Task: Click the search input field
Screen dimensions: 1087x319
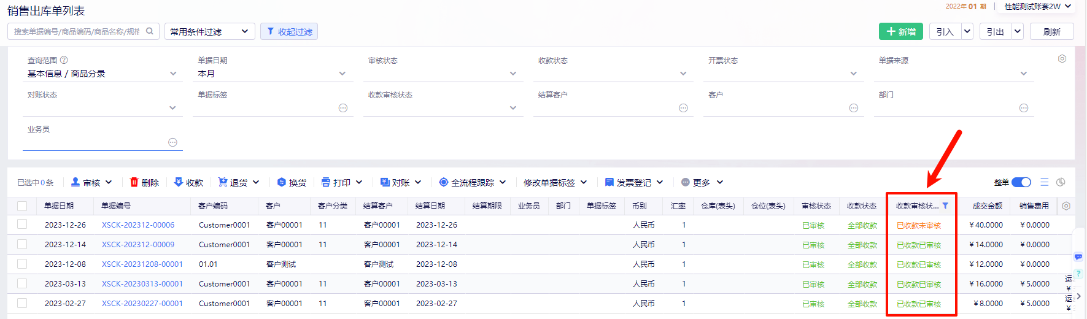Action: click(77, 31)
